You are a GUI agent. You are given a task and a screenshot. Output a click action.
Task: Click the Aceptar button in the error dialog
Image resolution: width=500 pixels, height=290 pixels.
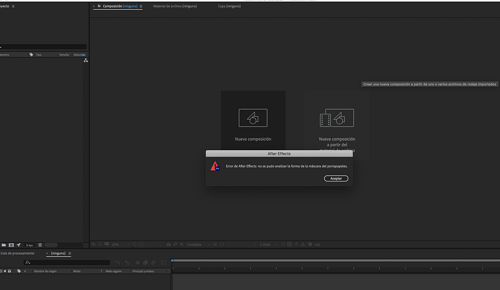tap(336, 179)
